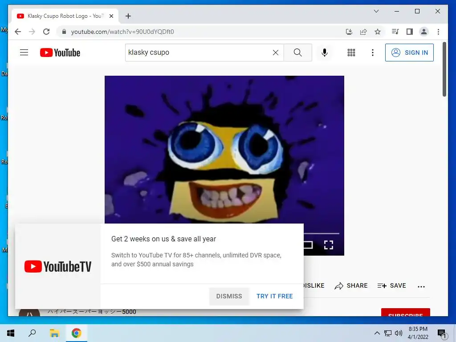
Task: Go back in browser history
Action: [x=18, y=32]
